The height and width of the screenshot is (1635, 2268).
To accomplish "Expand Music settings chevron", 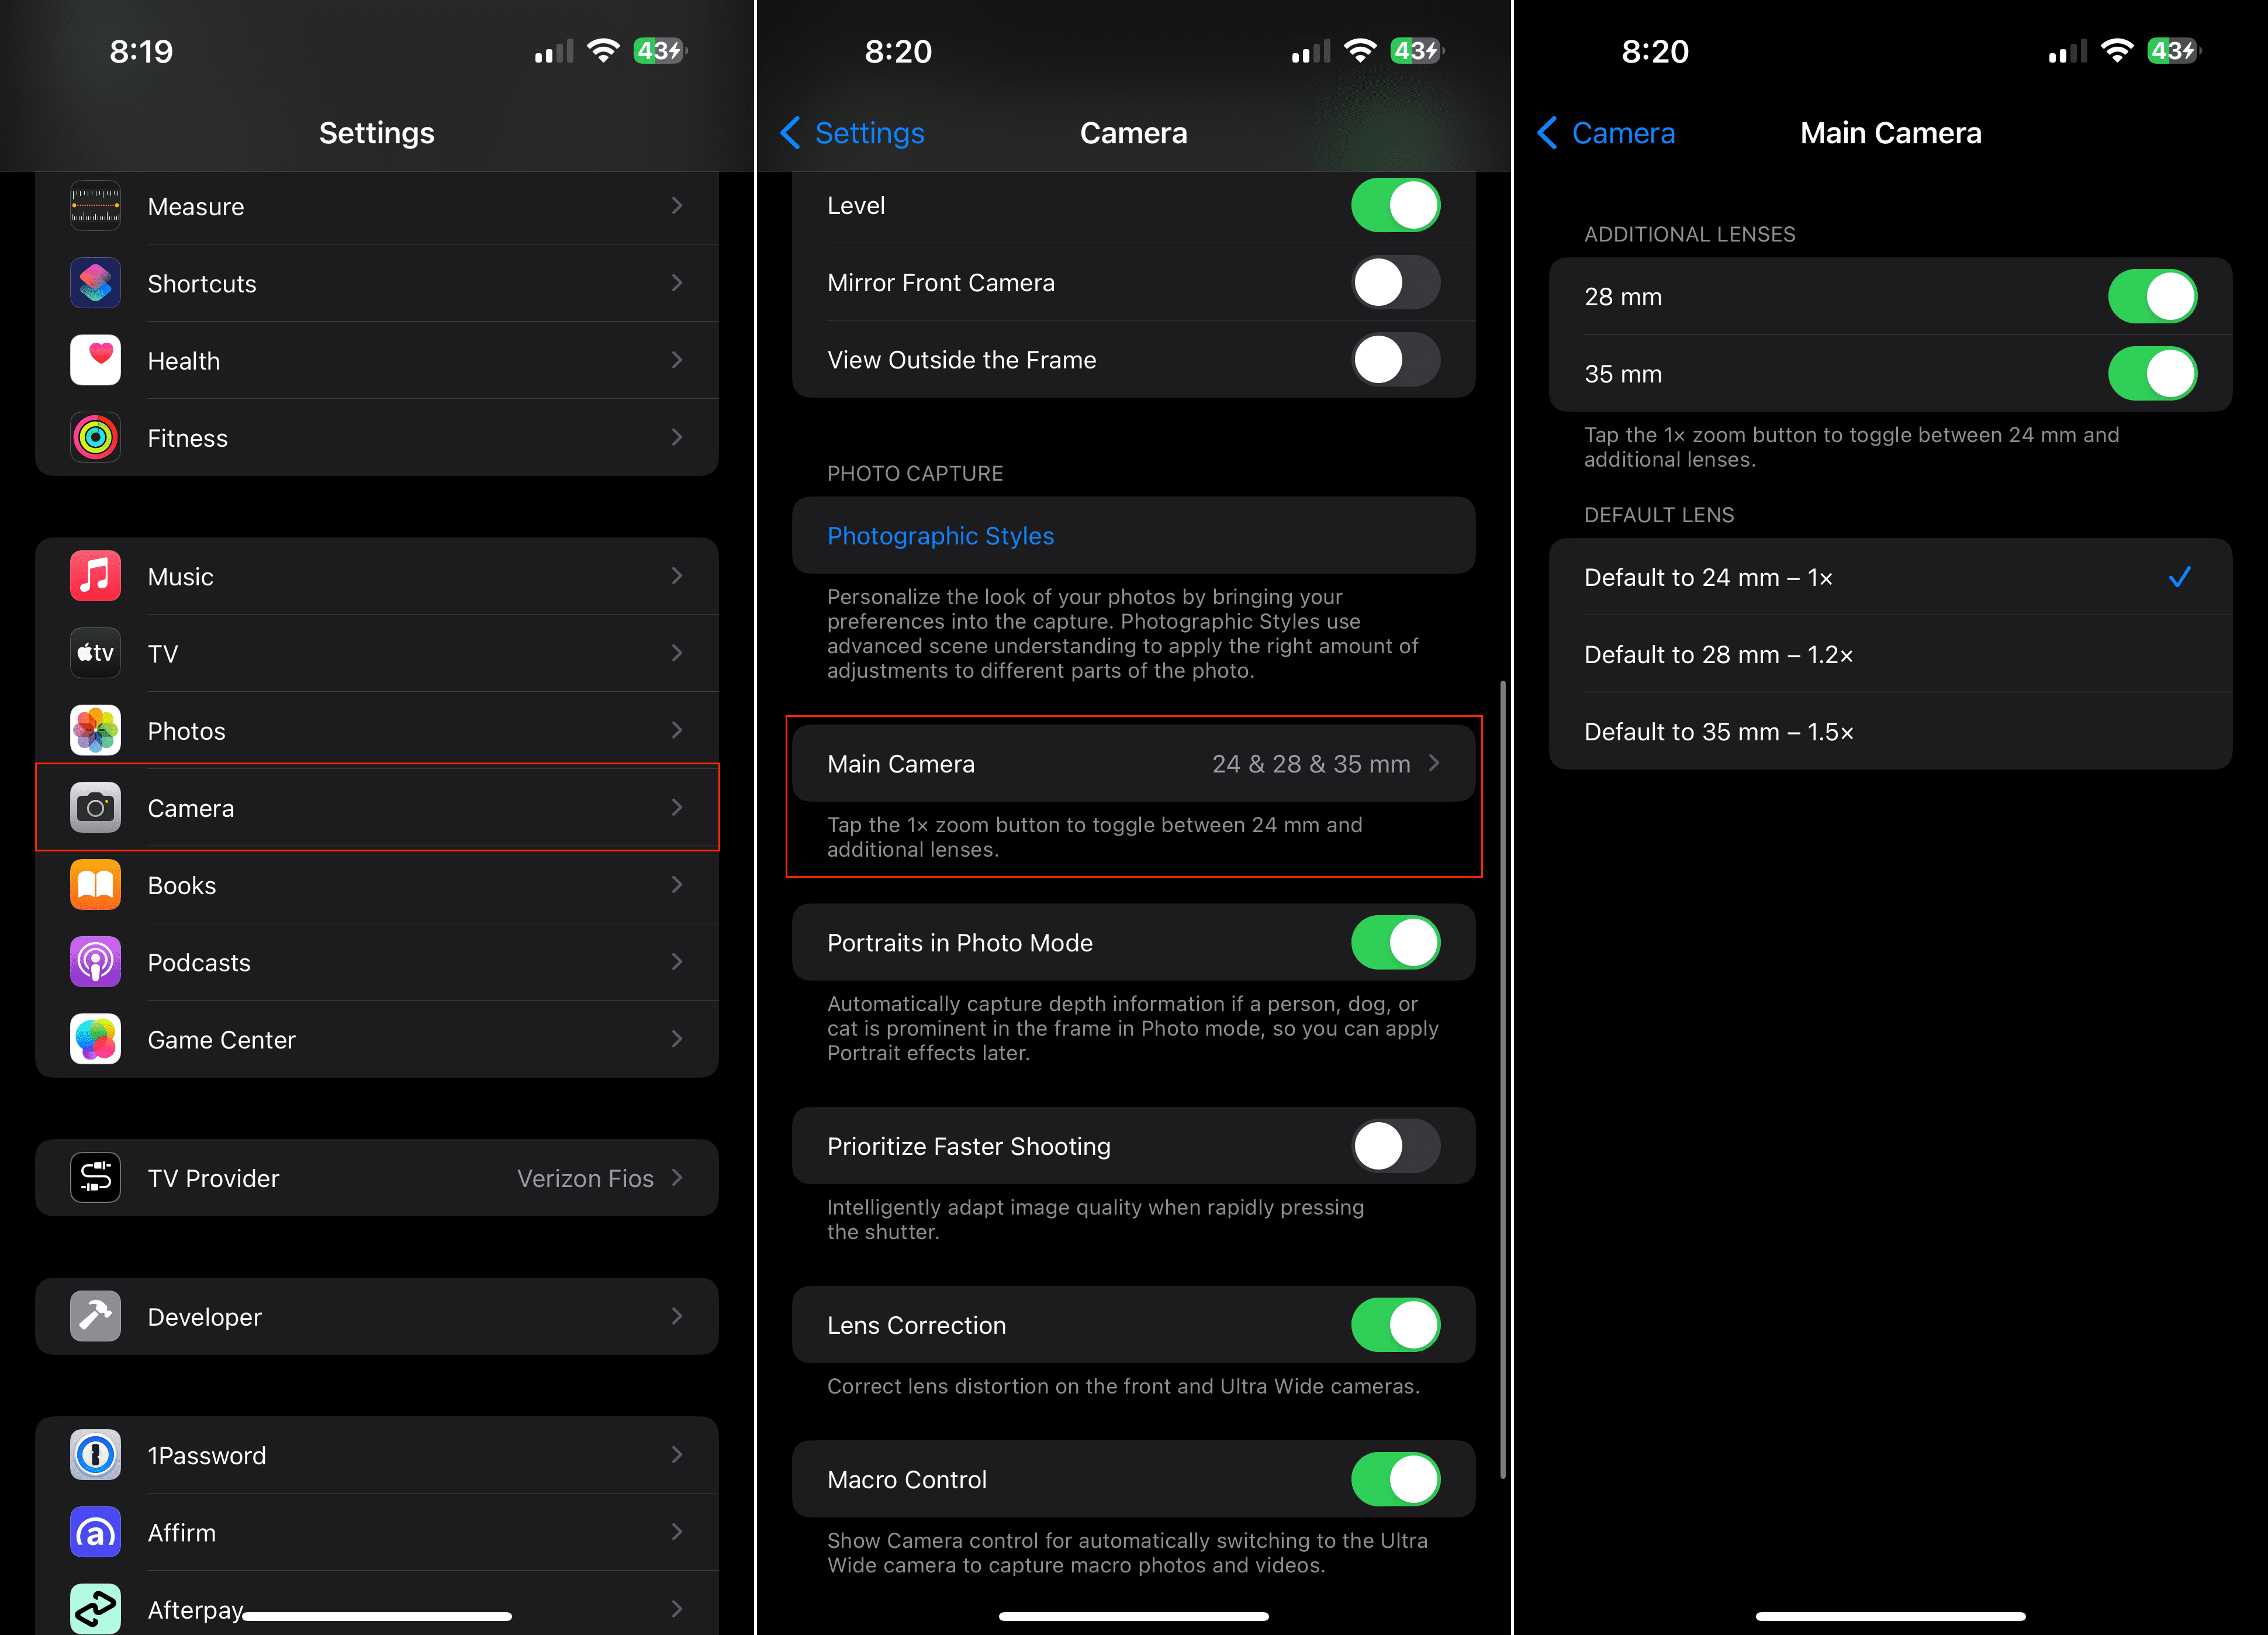I will click(677, 577).
